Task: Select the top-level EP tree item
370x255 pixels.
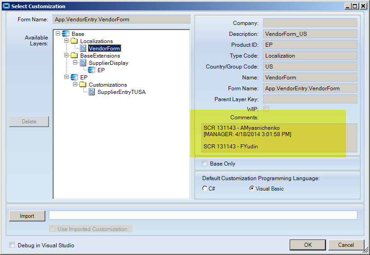Action: [x=84, y=78]
